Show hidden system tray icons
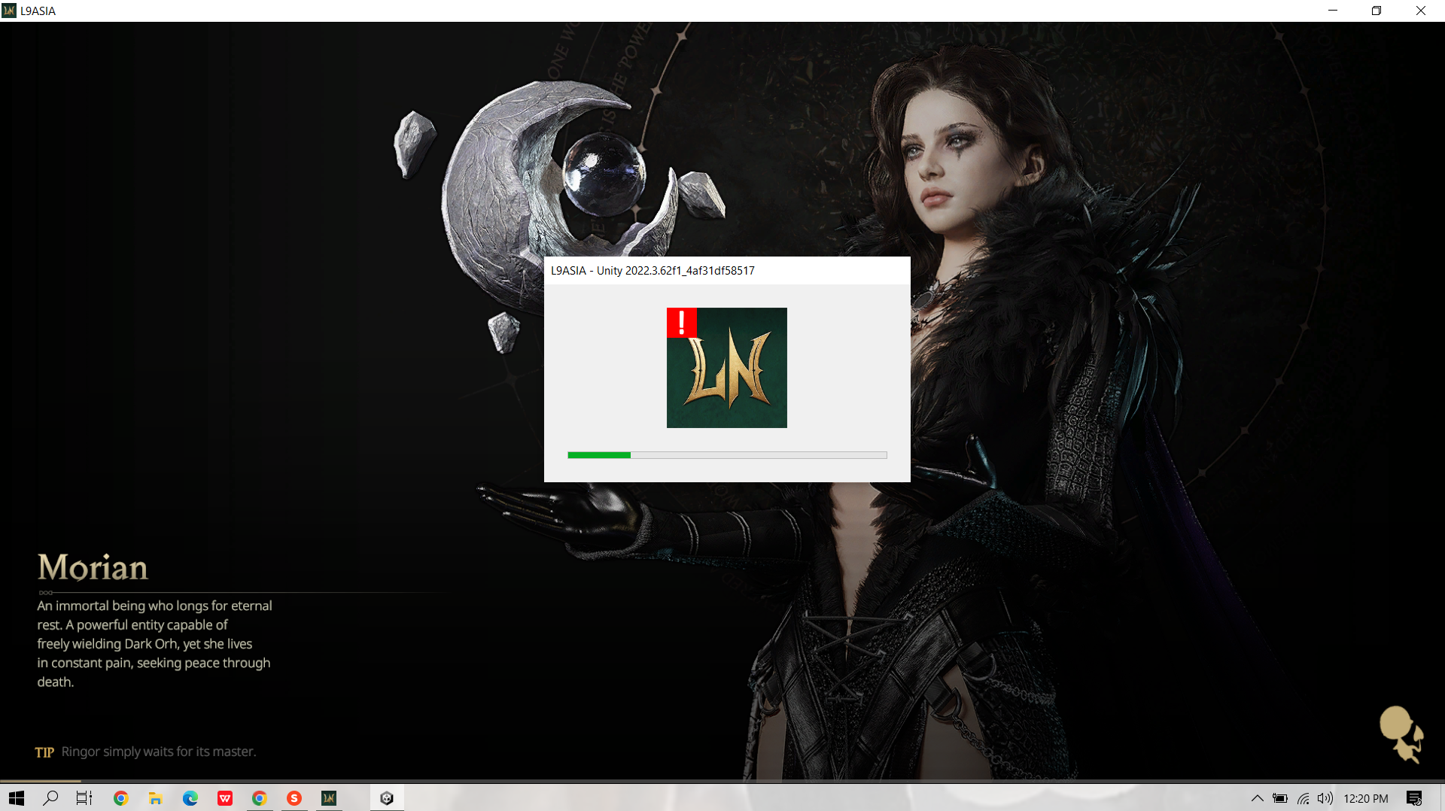 [1258, 798]
